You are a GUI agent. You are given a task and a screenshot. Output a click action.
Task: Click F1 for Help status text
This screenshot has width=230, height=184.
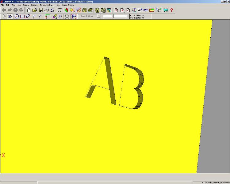coord(216,182)
